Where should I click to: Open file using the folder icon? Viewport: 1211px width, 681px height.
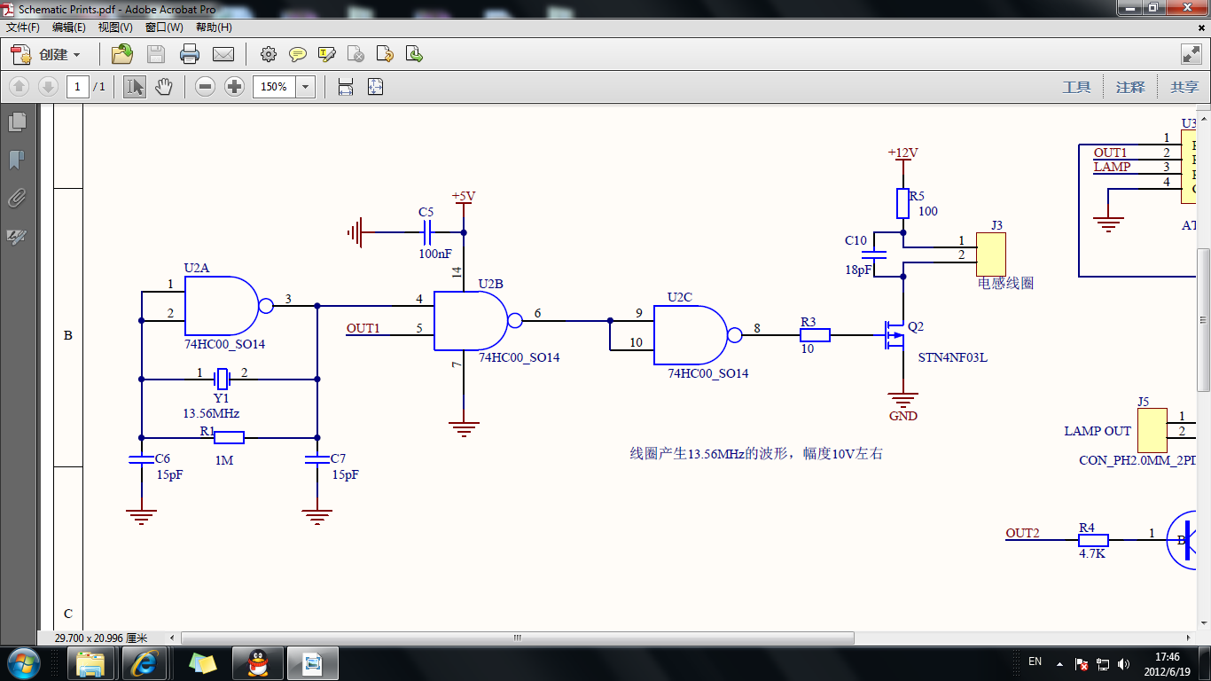click(x=121, y=54)
